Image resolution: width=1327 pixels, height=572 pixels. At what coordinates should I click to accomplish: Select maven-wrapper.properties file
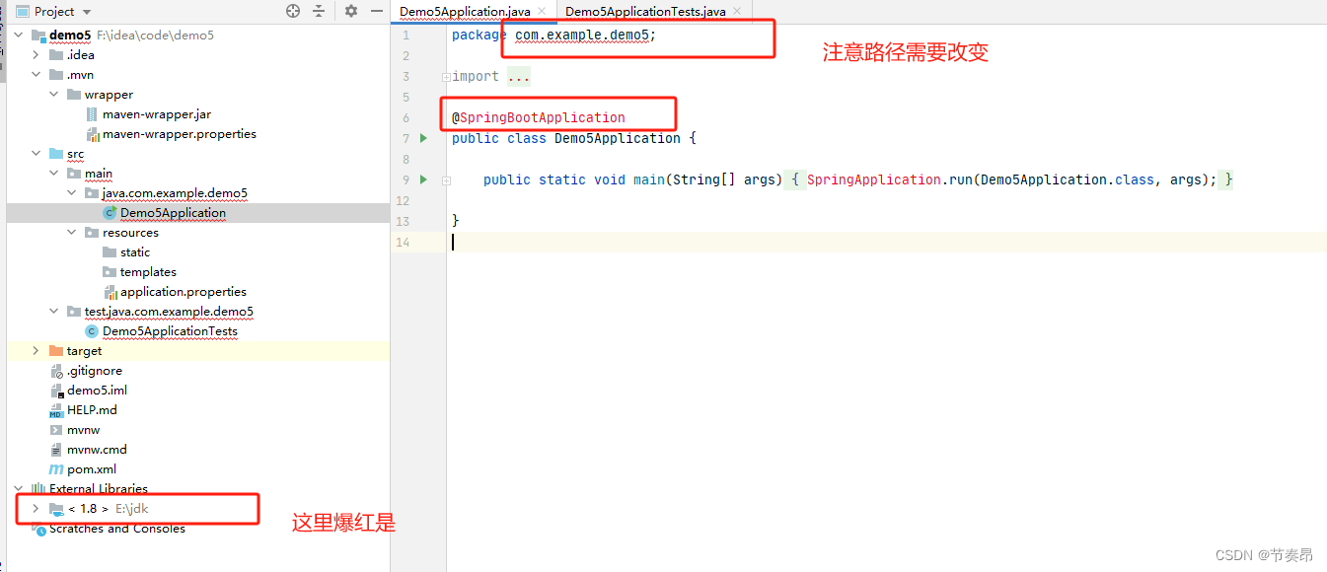(x=180, y=134)
